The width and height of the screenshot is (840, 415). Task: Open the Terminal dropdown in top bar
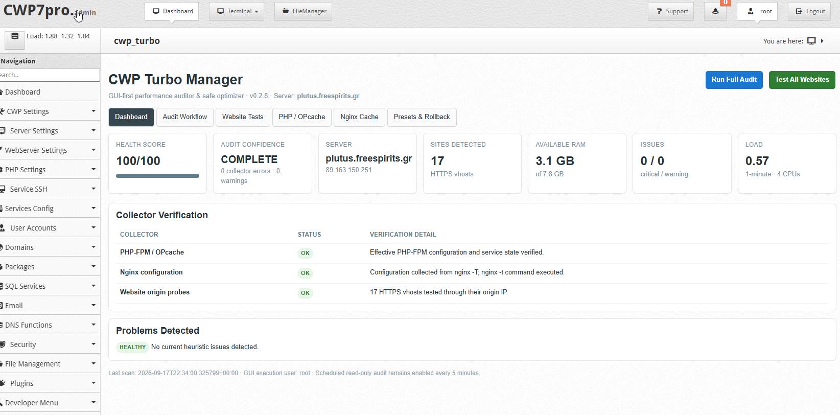tap(237, 11)
